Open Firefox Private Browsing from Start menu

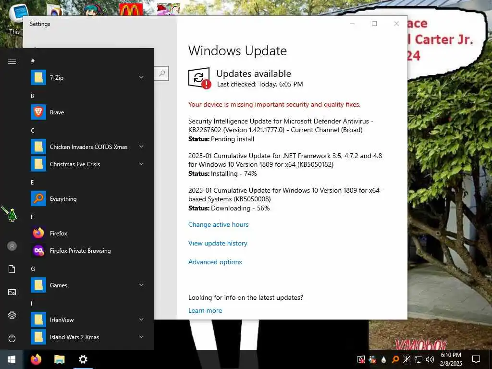87,250
